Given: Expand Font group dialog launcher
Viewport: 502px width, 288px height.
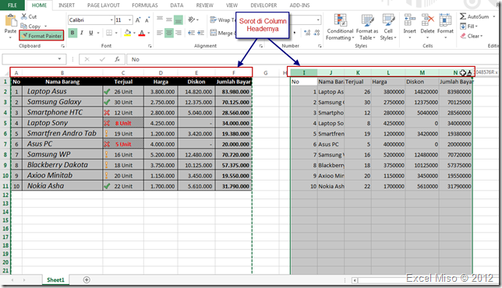Looking at the screenshot, I should click(x=150, y=46).
